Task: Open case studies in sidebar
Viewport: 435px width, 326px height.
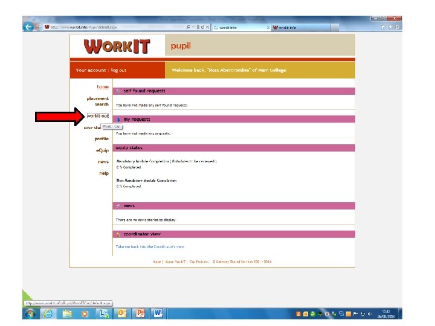Action: [92, 127]
